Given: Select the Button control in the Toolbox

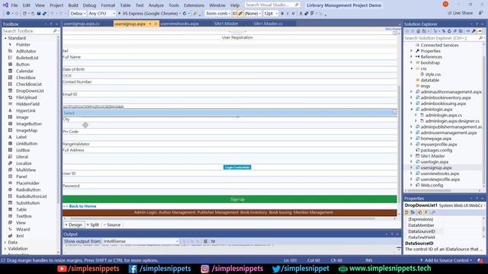Looking at the screenshot, I should click(x=23, y=64).
